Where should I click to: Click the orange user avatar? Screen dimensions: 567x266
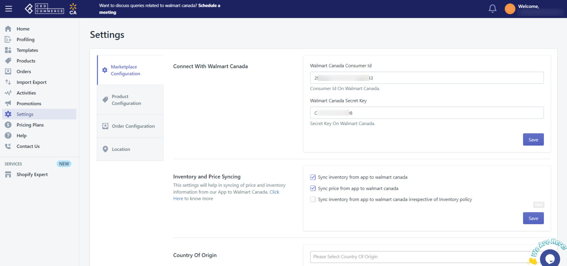click(510, 9)
